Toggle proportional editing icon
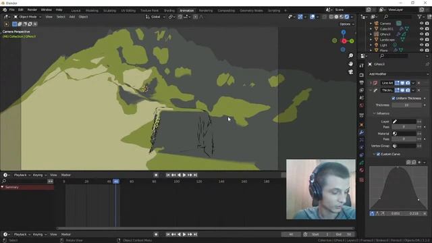This screenshot has width=432, height=243. (x=195, y=17)
